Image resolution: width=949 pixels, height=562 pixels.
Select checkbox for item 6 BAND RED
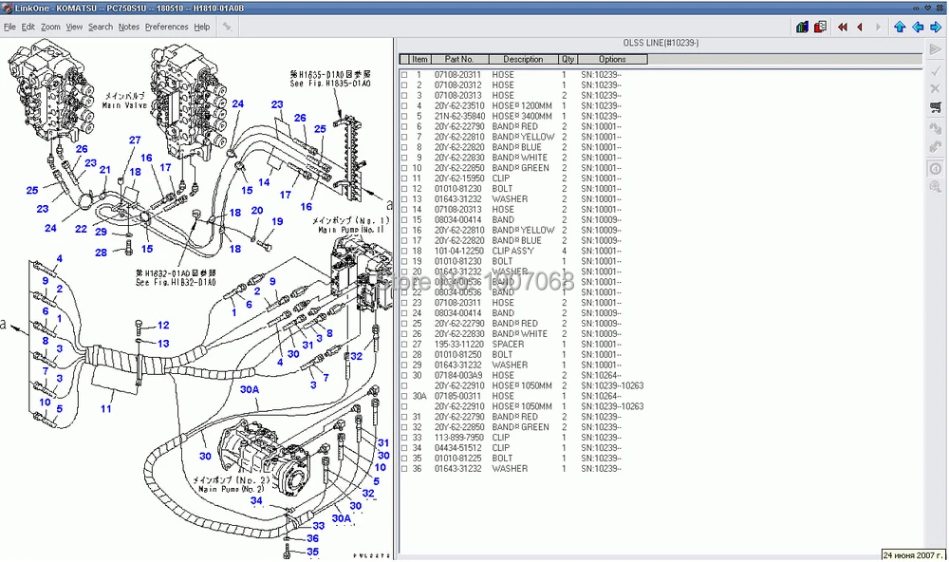click(404, 126)
